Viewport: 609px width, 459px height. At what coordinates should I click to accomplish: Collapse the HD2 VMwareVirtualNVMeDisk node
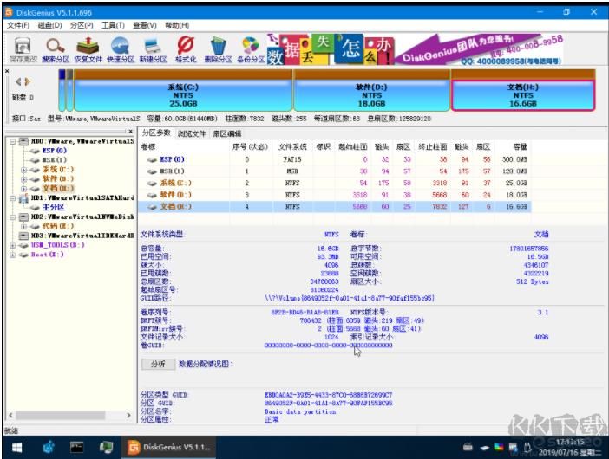[x=13, y=217]
